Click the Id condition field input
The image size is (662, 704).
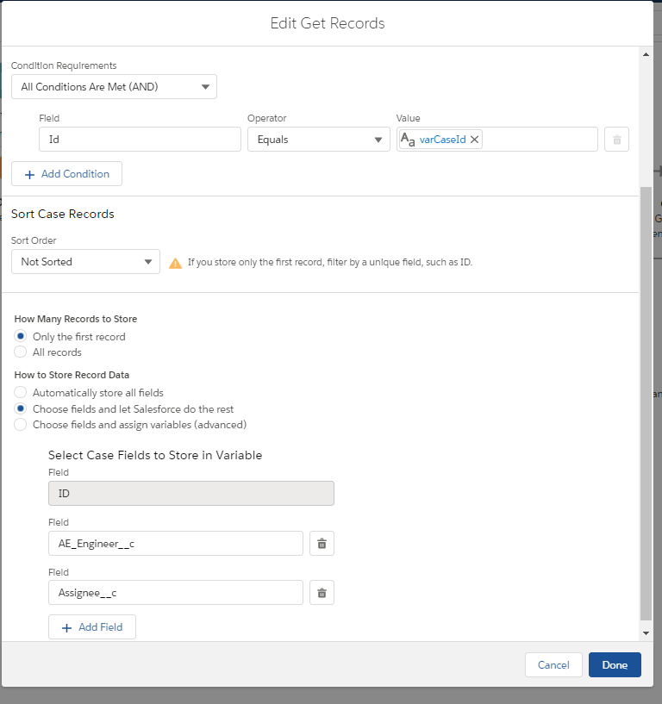pyautogui.click(x=140, y=140)
